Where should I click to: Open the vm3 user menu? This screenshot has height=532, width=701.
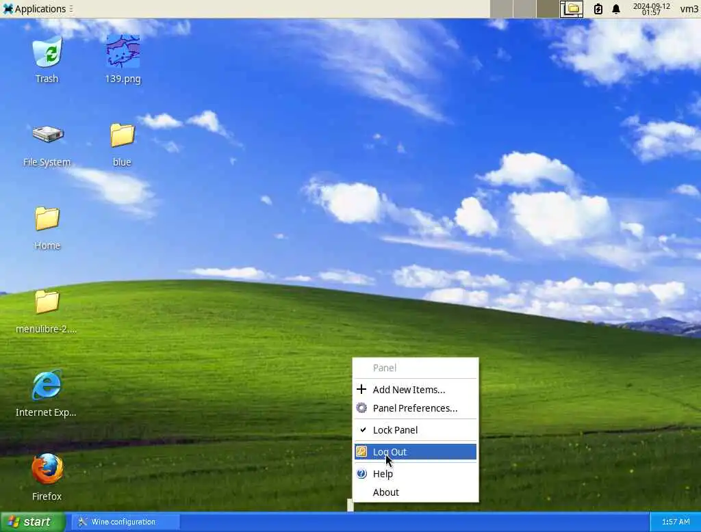coord(689,9)
